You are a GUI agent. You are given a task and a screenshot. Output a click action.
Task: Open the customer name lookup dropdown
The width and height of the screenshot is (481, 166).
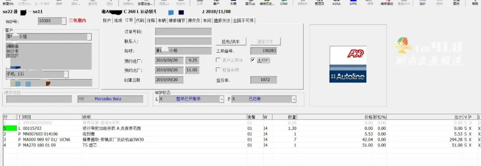89,37
